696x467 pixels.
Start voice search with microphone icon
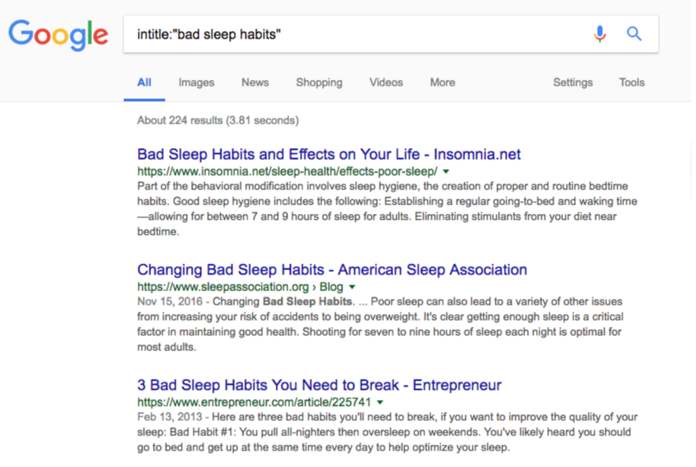click(599, 34)
